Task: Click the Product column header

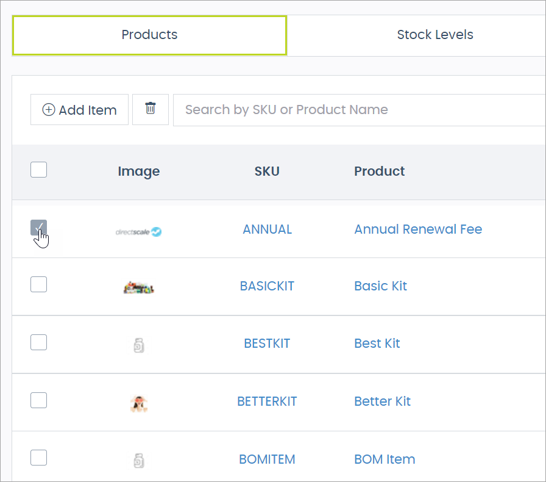Action: tap(379, 171)
